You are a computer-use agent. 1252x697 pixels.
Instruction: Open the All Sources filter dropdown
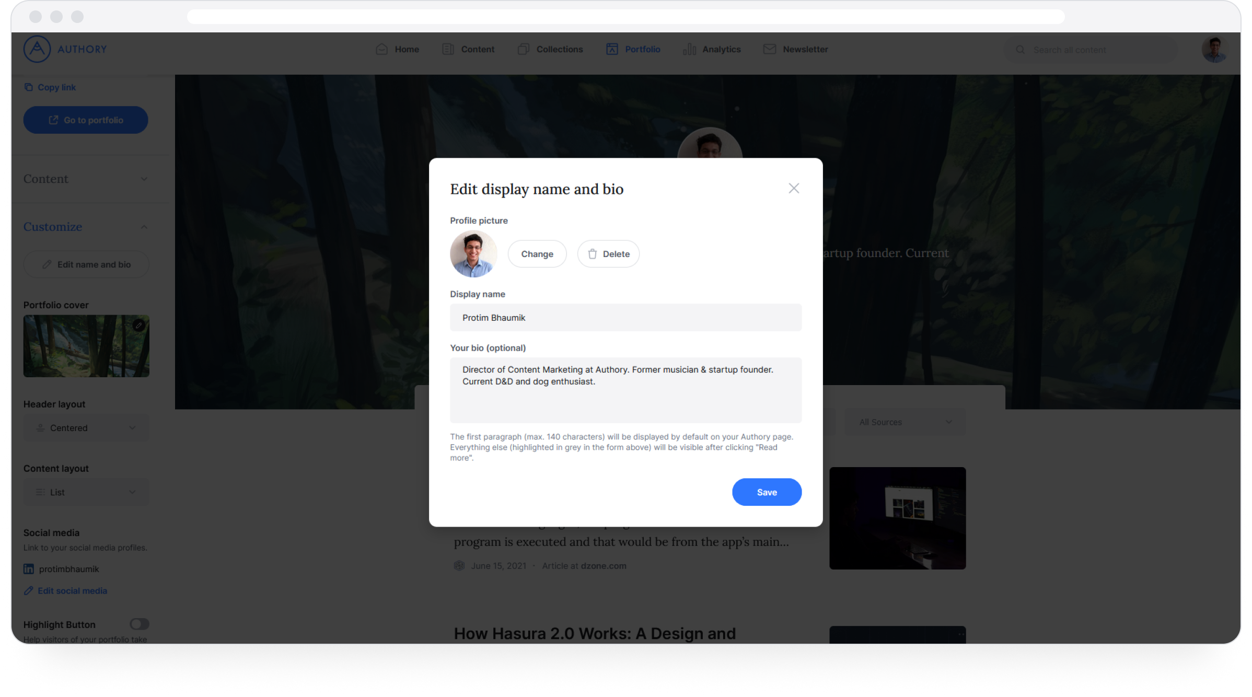pyautogui.click(x=906, y=422)
